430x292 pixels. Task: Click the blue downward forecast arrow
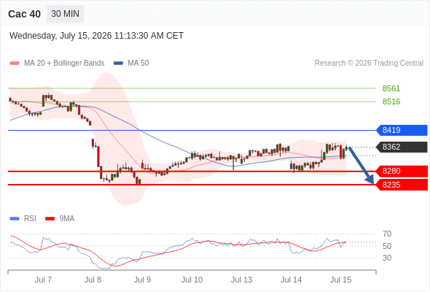tap(361, 166)
